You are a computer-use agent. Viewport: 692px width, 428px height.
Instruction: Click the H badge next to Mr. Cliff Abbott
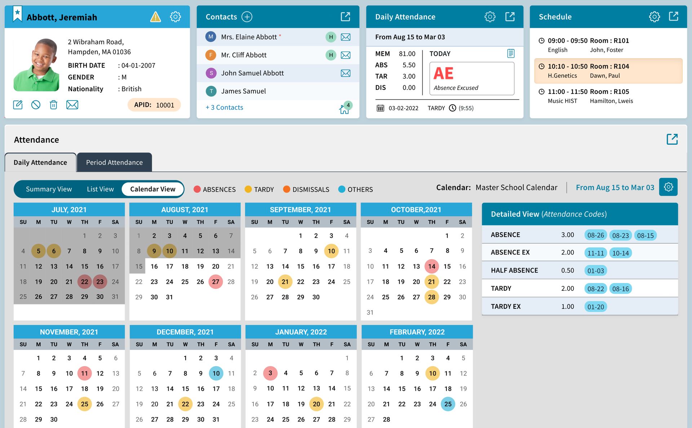click(330, 55)
